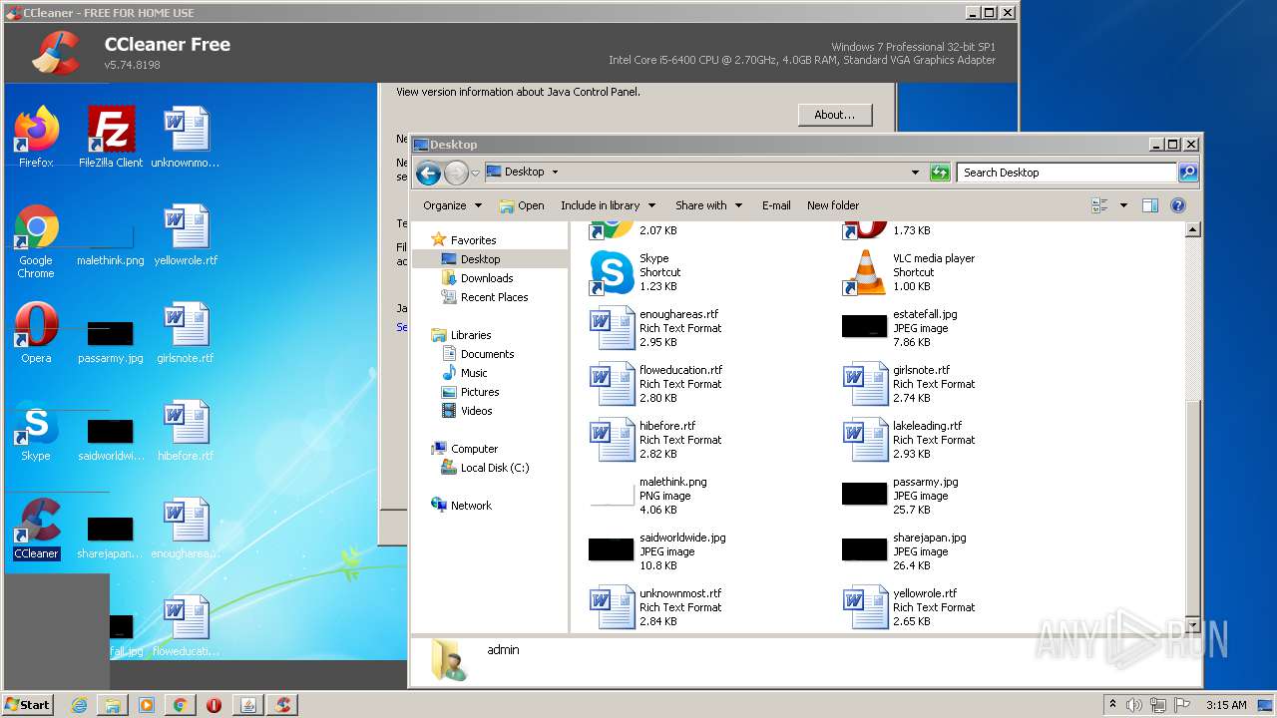Click the About... button in Java panel
This screenshot has width=1277, height=718.
(x=835, y=115)
